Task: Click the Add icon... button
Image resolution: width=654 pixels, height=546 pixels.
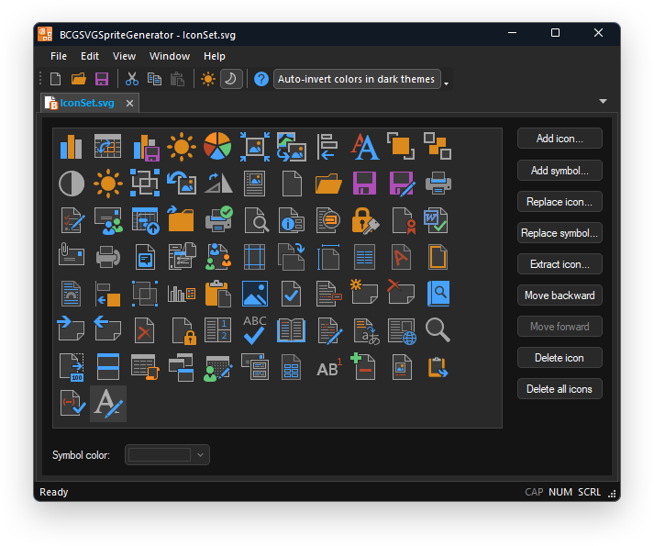Action: [x=560, y=139]
